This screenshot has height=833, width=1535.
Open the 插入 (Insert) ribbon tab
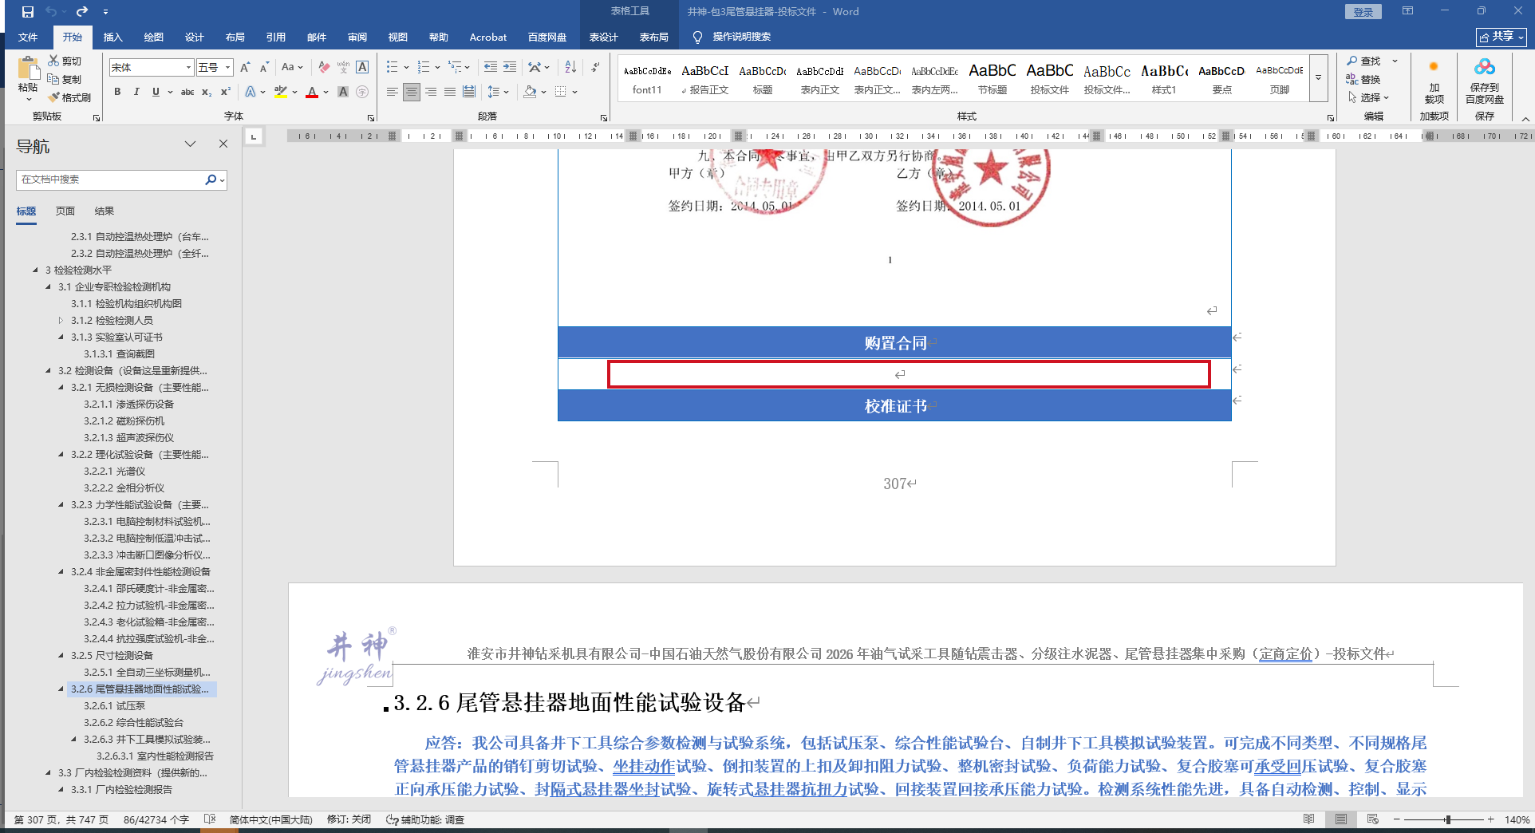[112, 37]
